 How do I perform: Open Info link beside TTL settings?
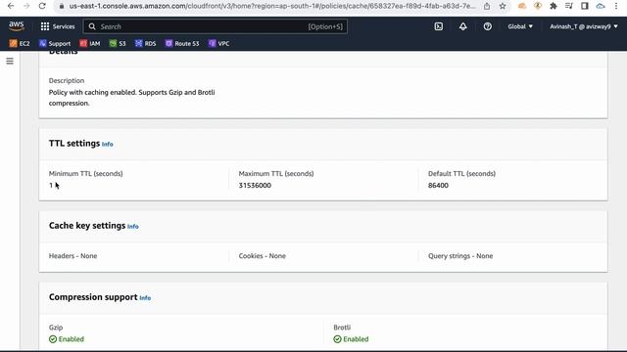[107, 144]
